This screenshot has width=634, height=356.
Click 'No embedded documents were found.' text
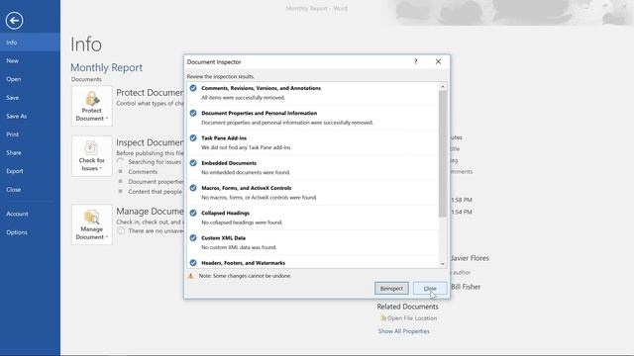pos(246,172)
